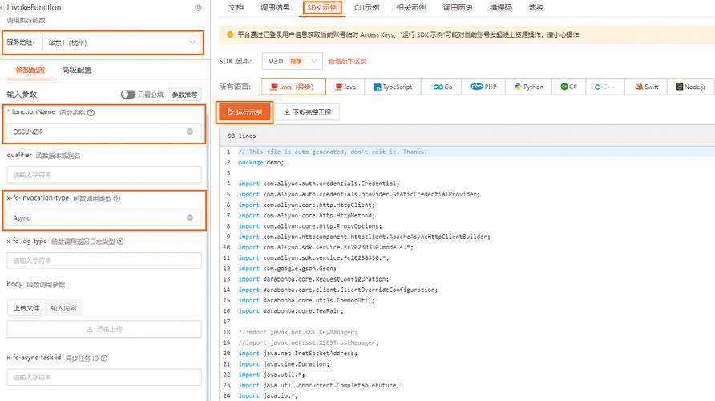Switch to the 调用结果 tab
Screen dimensions: 715x401
pos(275,8)
